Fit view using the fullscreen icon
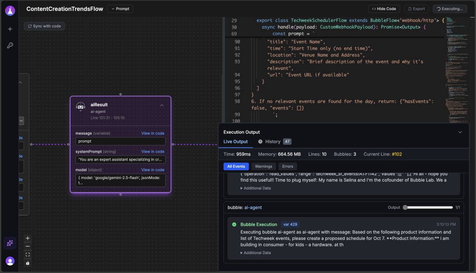476x273 pixels. click(28, 254)
